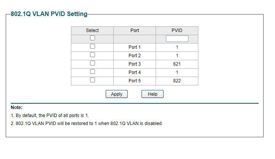This screenshot has height=159, width=275.
Task: Toggle the Port 4 selection checkbox
Action: pos(92,72)
